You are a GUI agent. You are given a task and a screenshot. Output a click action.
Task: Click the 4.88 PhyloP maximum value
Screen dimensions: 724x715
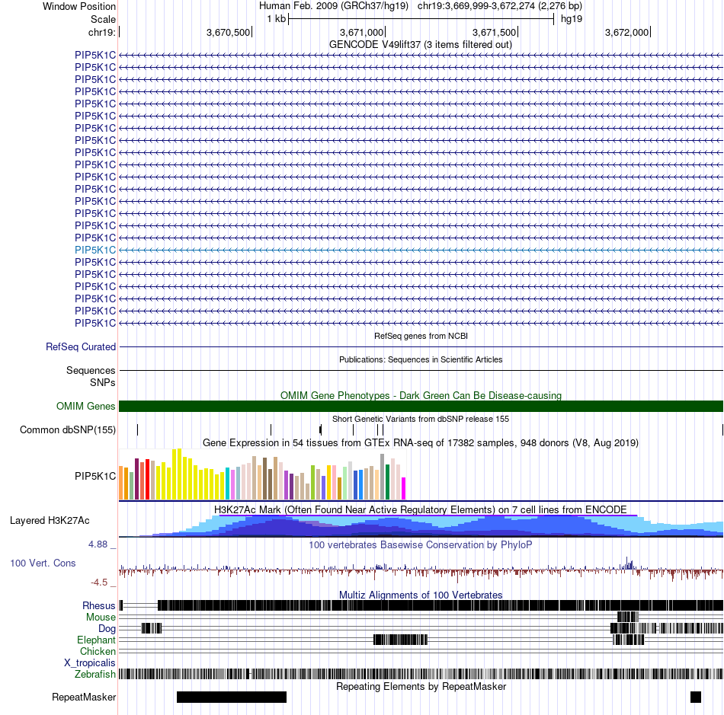click(x=98, y=544)
